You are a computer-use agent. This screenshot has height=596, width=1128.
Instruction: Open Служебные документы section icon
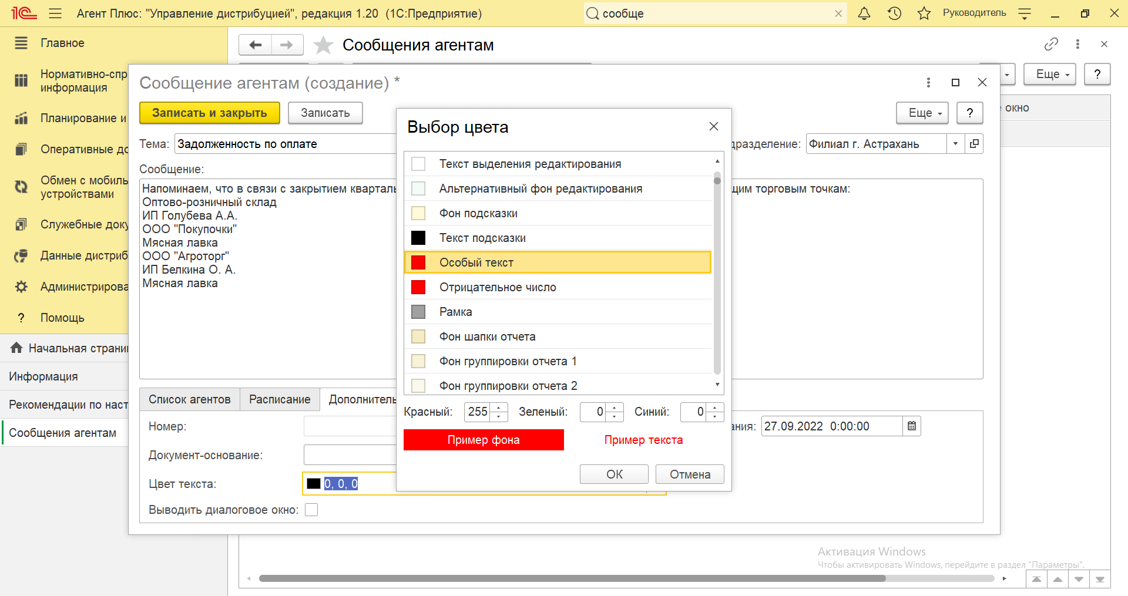pos(21,224)
